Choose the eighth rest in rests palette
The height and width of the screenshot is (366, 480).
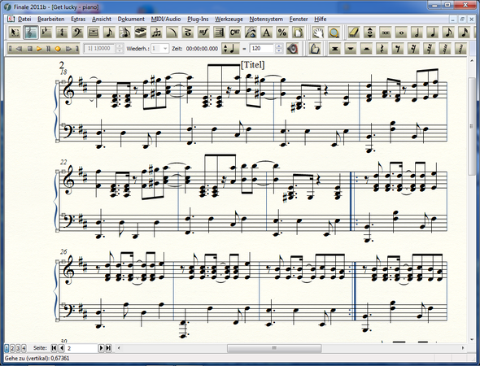[398, 49]
